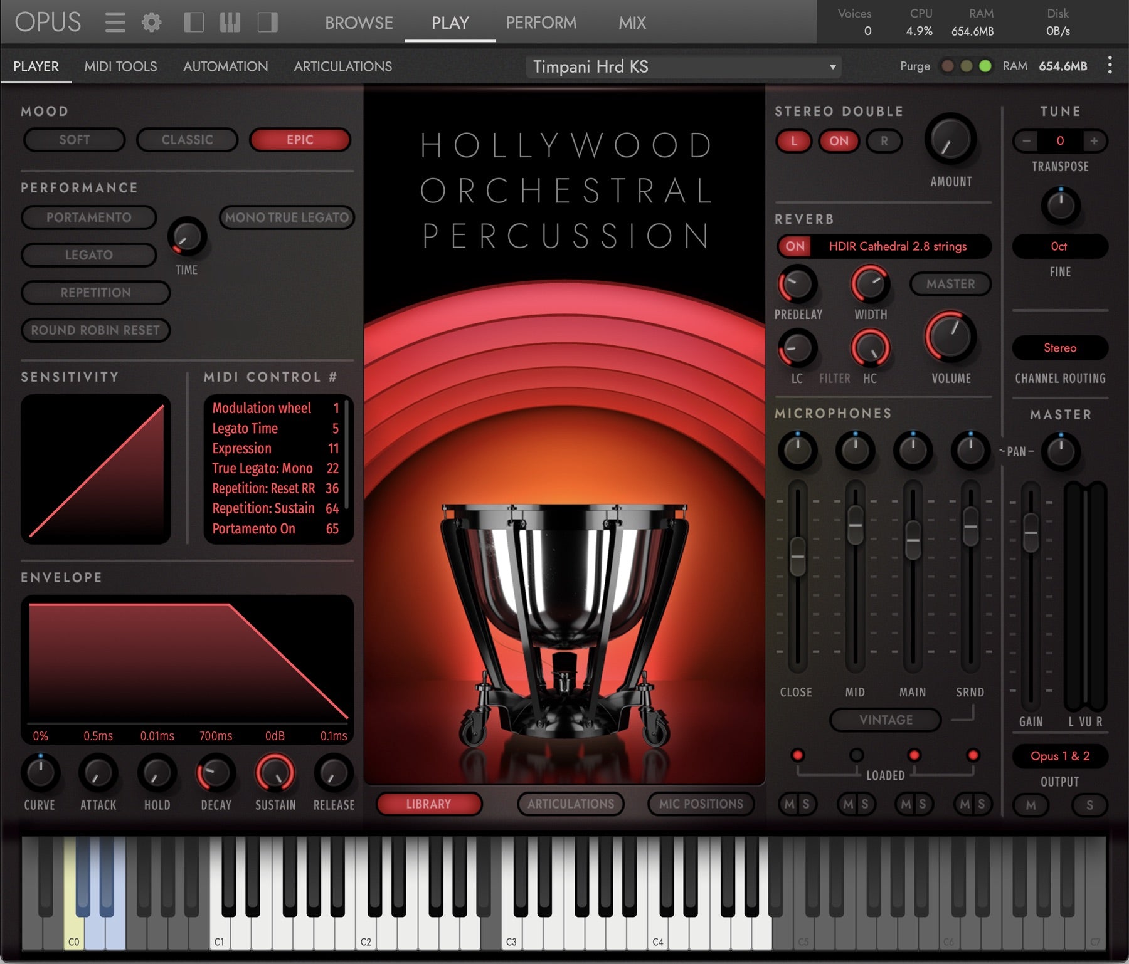Open the hamburger main menu

(x=115, y=23)
